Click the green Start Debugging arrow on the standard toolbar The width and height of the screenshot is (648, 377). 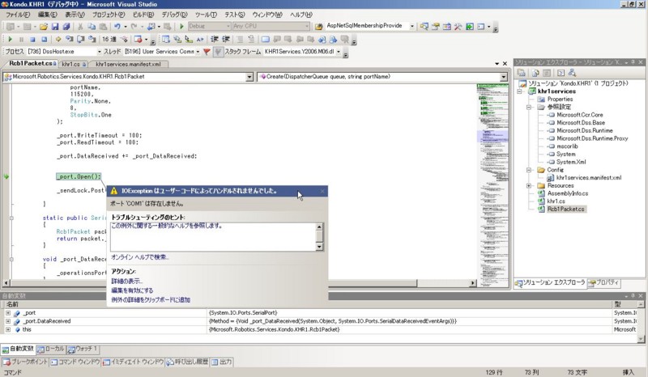[181, 27]
